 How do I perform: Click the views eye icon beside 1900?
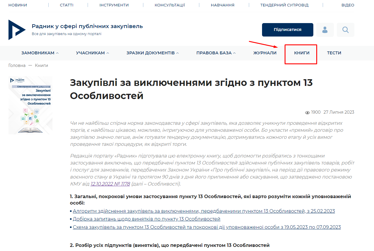click(307, 112)
